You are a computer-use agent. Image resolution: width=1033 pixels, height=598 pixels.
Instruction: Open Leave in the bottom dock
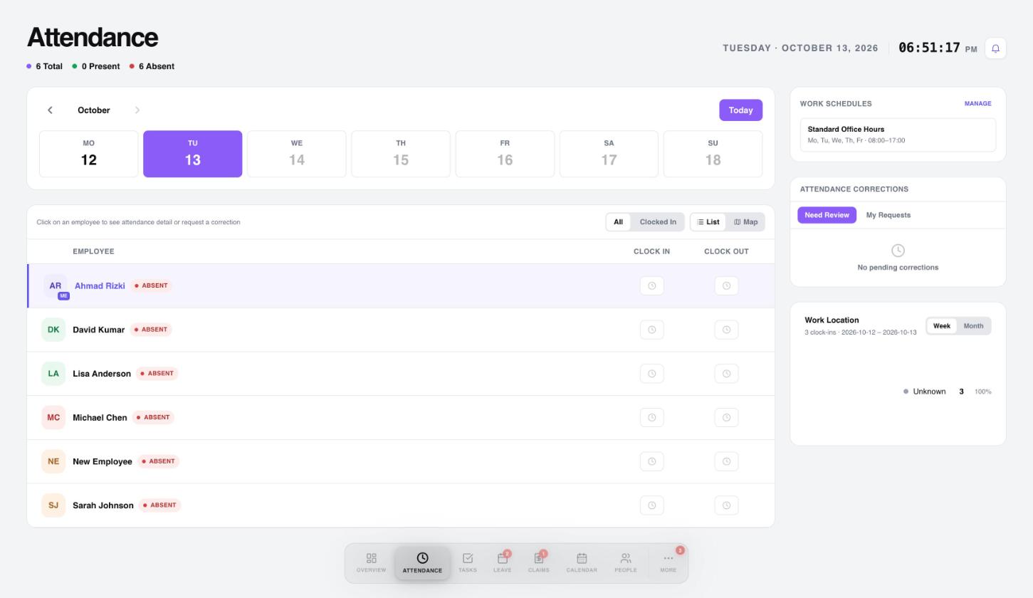point(503,563)
